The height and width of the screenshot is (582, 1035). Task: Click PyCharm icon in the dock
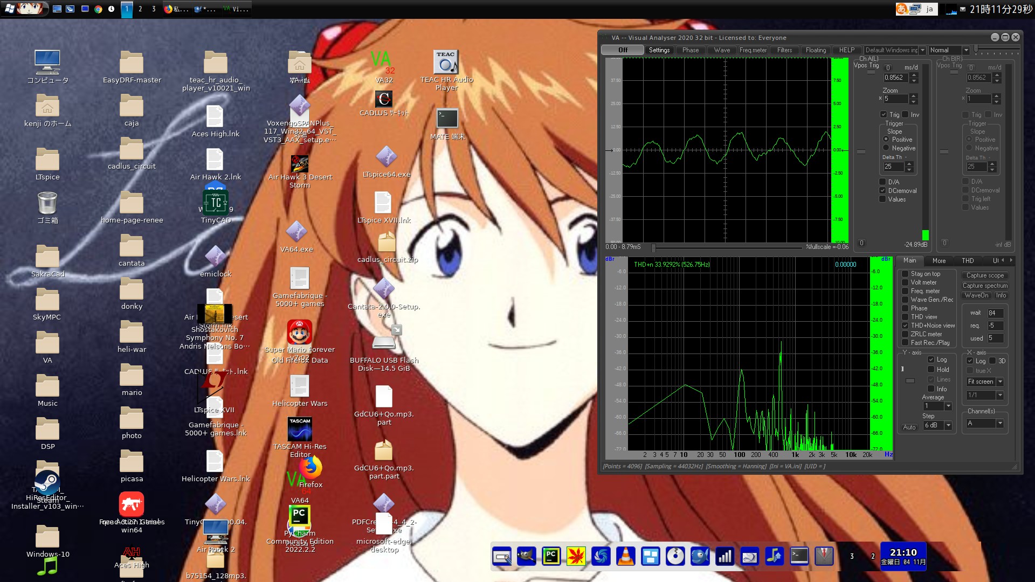coord(551,556)
